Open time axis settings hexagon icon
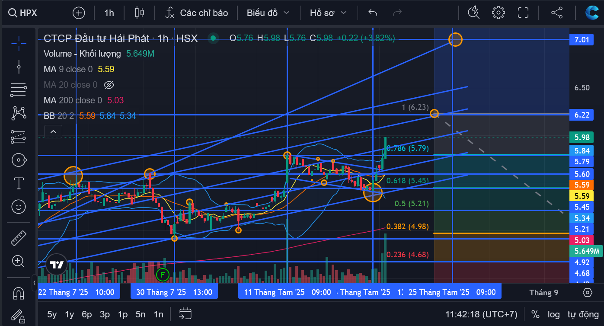 coord(588,293)
